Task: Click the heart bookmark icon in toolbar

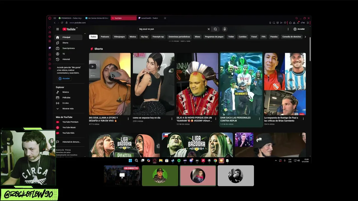Action: click(285, 23)
